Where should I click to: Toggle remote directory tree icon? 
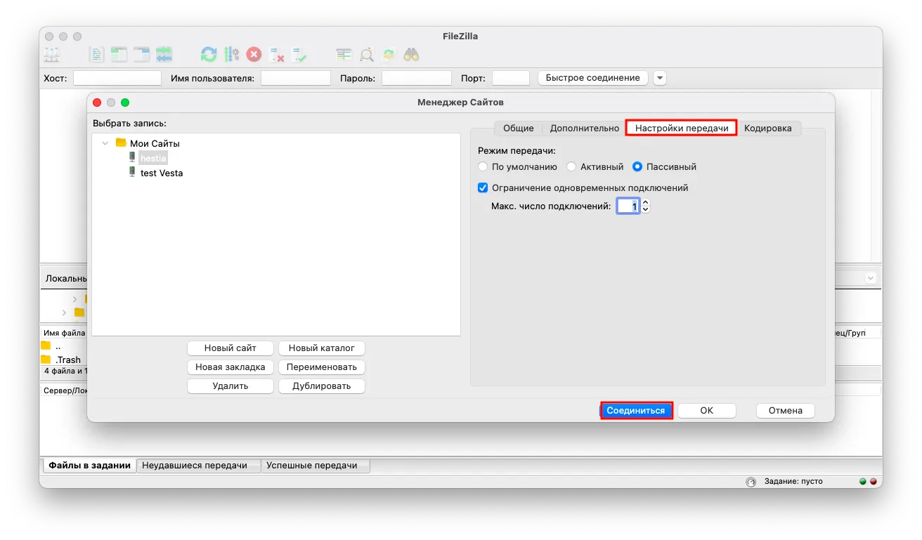click(x=142, y=54)
